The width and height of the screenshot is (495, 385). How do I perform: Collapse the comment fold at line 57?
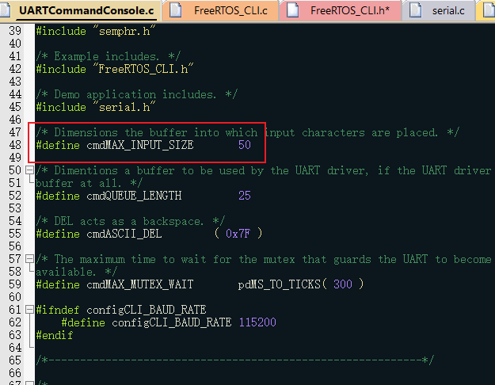(x=29, y=259)
